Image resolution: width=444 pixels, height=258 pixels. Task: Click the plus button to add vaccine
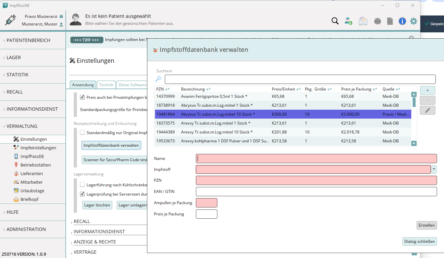[427, 90]
